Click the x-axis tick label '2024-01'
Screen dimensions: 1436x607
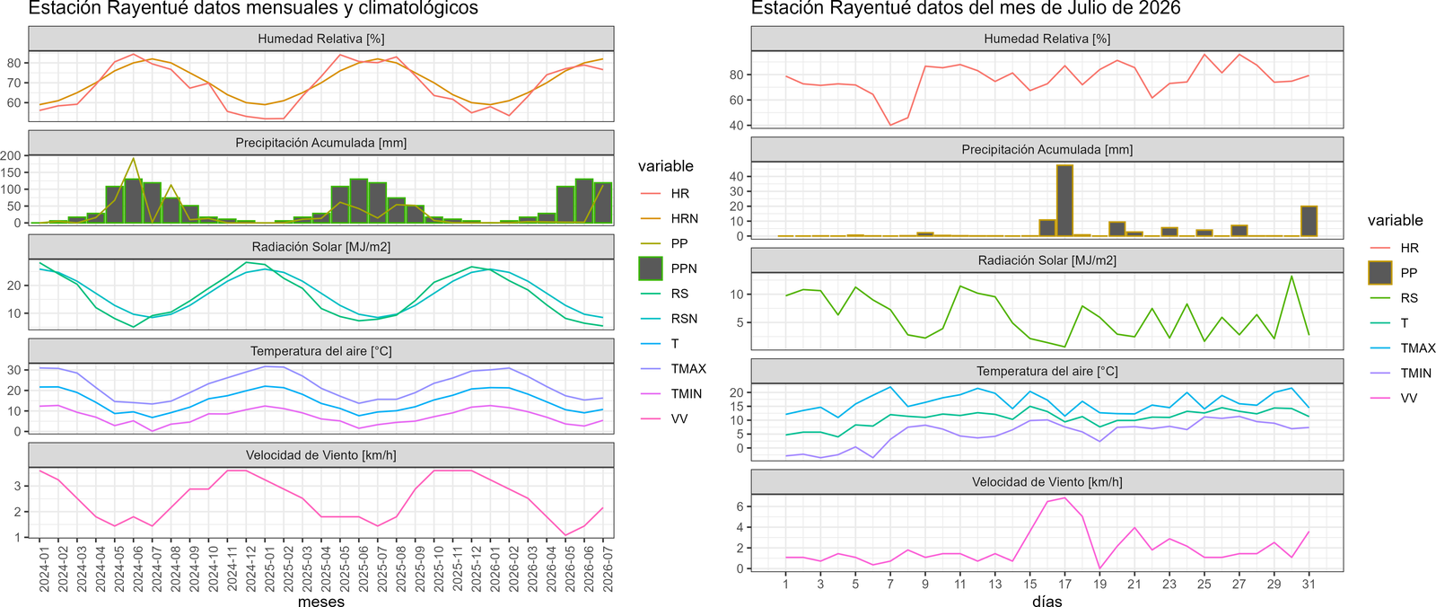click(x=45, y=567)
